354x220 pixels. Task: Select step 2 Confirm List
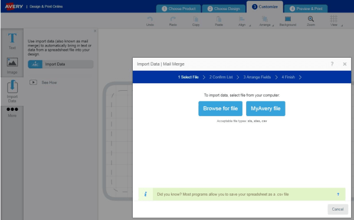[x=221, y=77]
